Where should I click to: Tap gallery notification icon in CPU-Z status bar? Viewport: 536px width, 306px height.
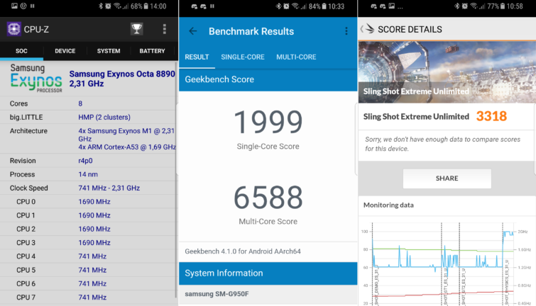click(x=14, y=6)
